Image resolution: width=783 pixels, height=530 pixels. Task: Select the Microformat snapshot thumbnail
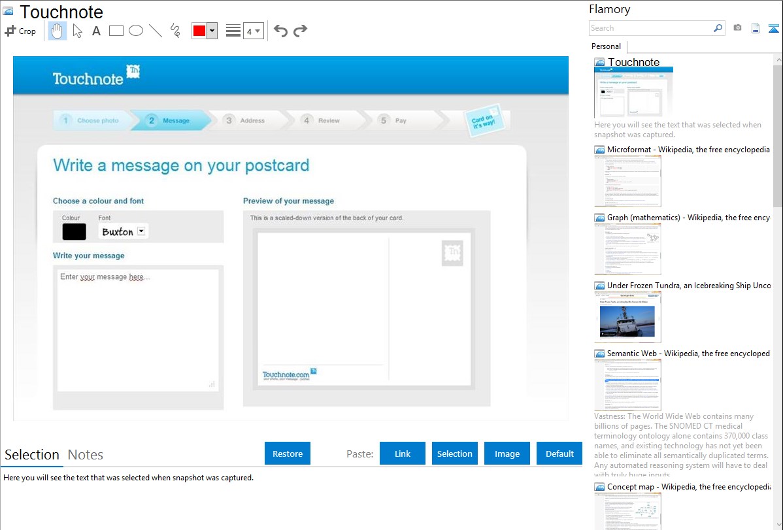coord(627,181)
